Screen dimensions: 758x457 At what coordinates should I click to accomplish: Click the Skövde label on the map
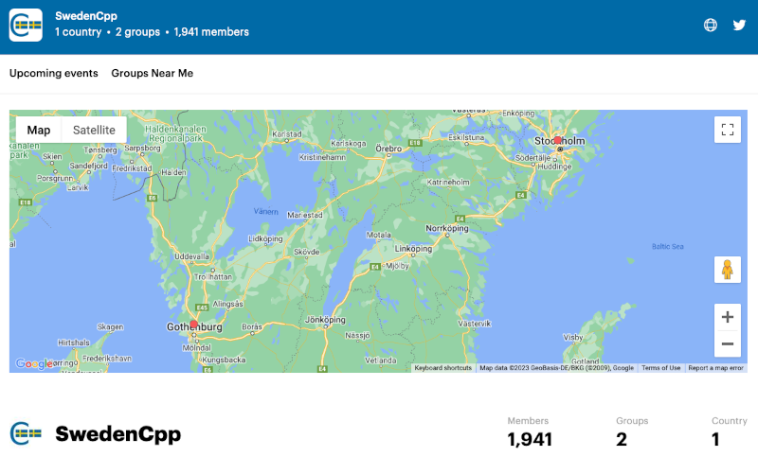click(307, 252)
